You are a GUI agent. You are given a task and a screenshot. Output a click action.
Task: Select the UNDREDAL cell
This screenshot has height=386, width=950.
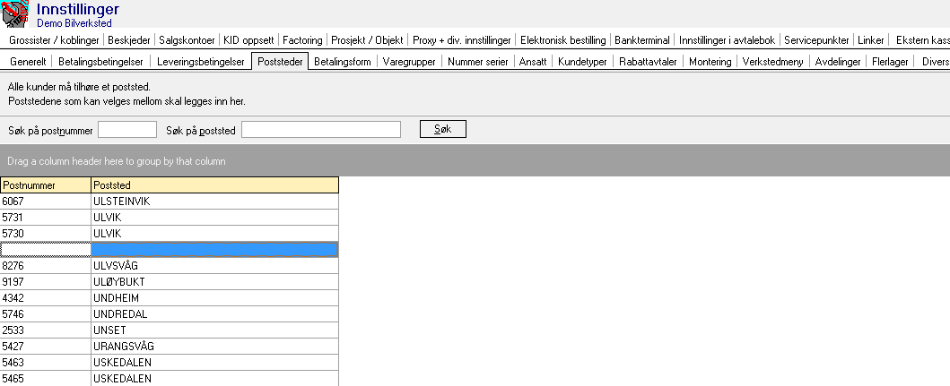[x=215, y=314]
